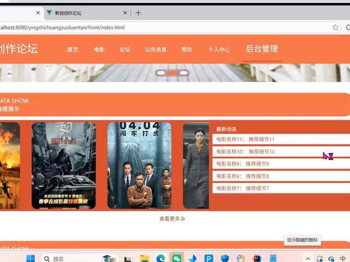350x262 pixels.
Task: Click the address bar URL
Action: click(x=63, y=28)
